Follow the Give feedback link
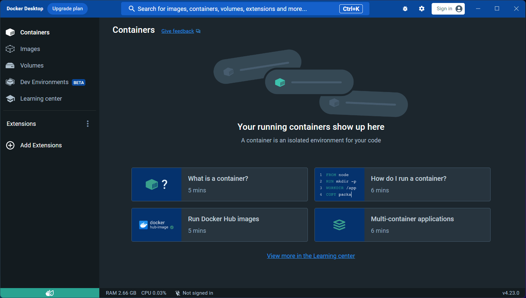Viewport: 526px width, 298px height. [178, 31]
